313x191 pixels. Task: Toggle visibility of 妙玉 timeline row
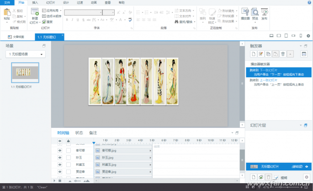point(60,158)
